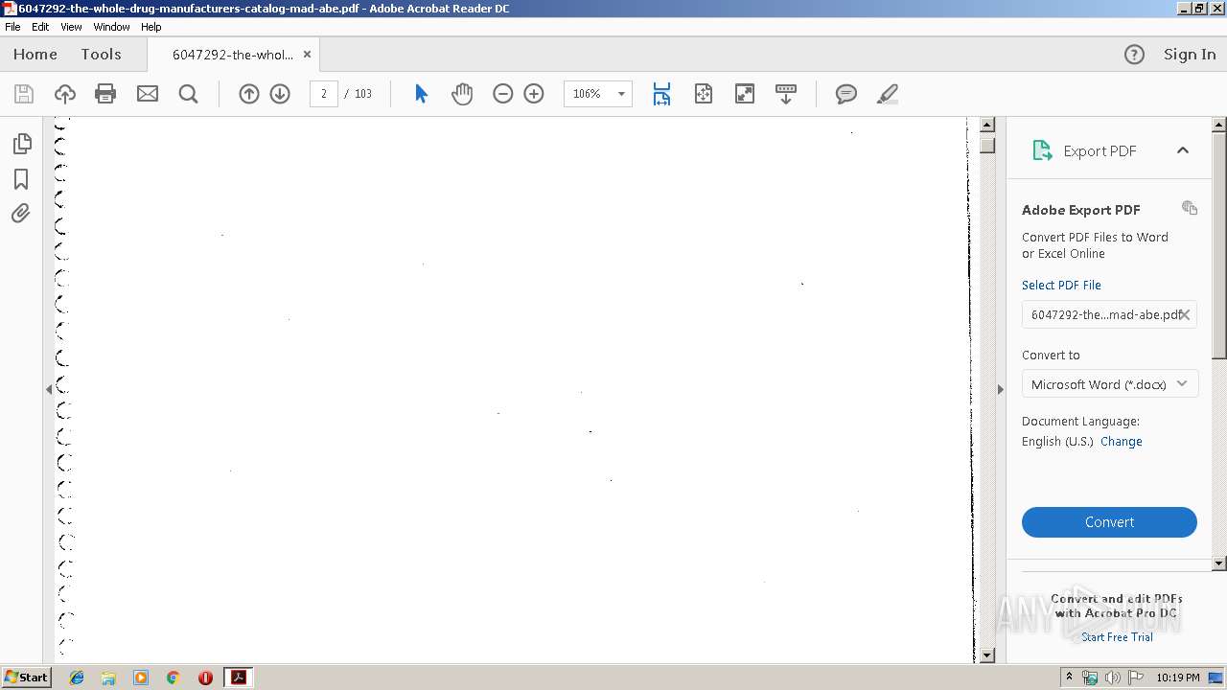The height and width of the screenshot is (690, 1227).
Task: Switch to the Tools tab
Action: click(101, 55)
